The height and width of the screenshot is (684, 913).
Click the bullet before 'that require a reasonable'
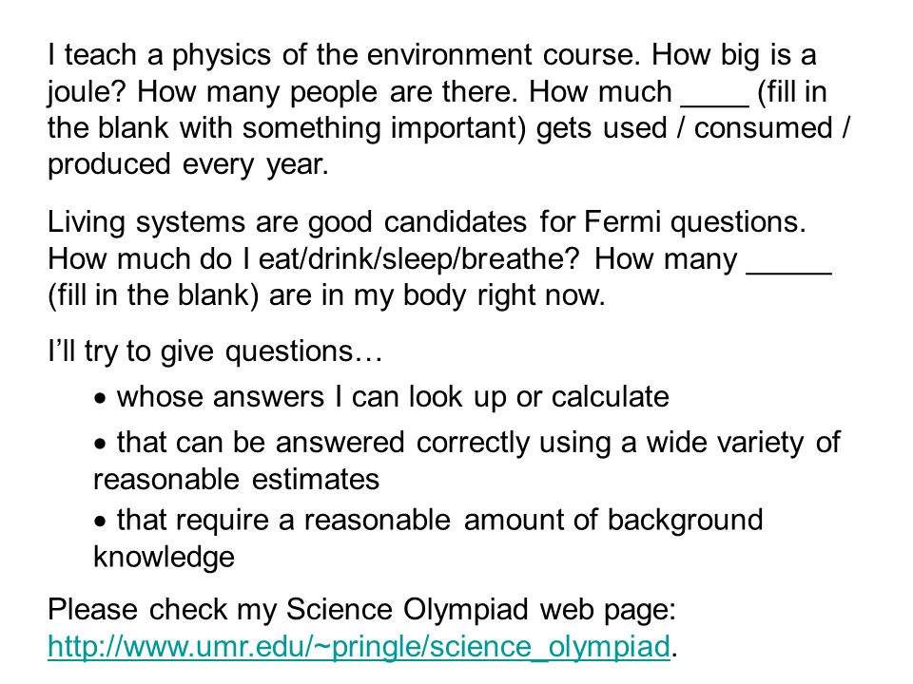pos(101,522)
